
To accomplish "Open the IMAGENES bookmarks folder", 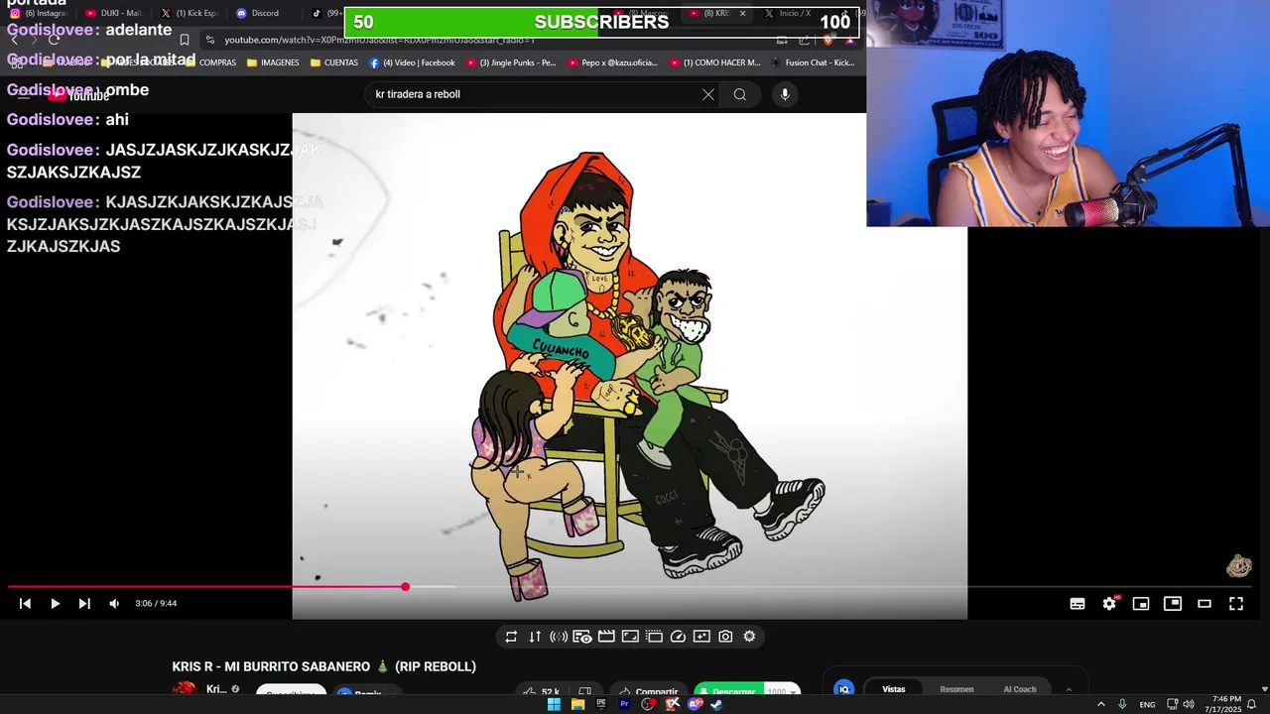I will coord(273,62).
